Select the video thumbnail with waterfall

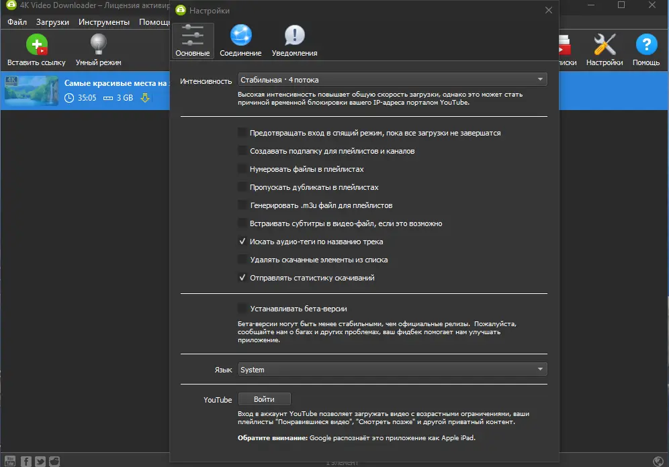pyautogui.click(x=31, y=91)
